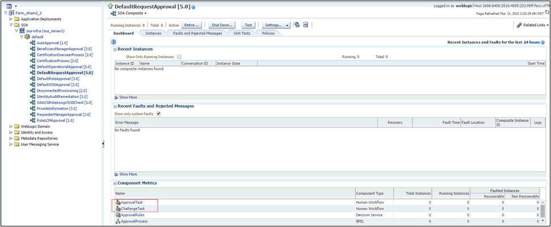The height and width of the screenshot is (227, 551).
Task: Open the Policies tab
Action: coord(268,33)
